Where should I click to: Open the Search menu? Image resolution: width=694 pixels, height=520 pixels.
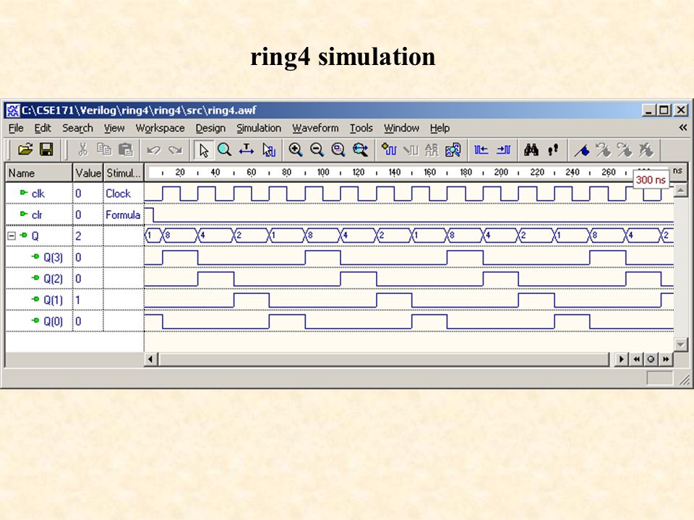[x=77, y=129]
